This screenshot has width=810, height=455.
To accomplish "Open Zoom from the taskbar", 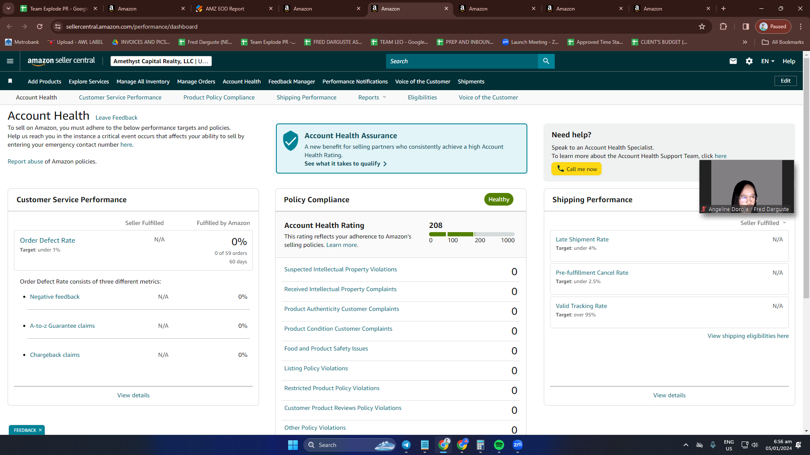I will tap(518, 445).
